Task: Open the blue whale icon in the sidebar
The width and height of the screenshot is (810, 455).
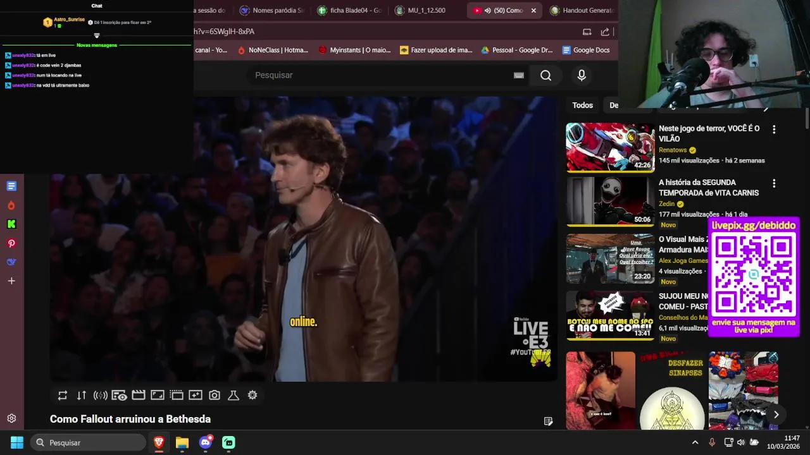Action: tap(11, 262)
